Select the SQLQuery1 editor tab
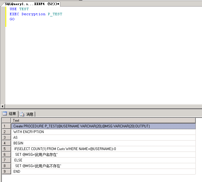Screen dimensions: 202x182 (x=32, y=4)
